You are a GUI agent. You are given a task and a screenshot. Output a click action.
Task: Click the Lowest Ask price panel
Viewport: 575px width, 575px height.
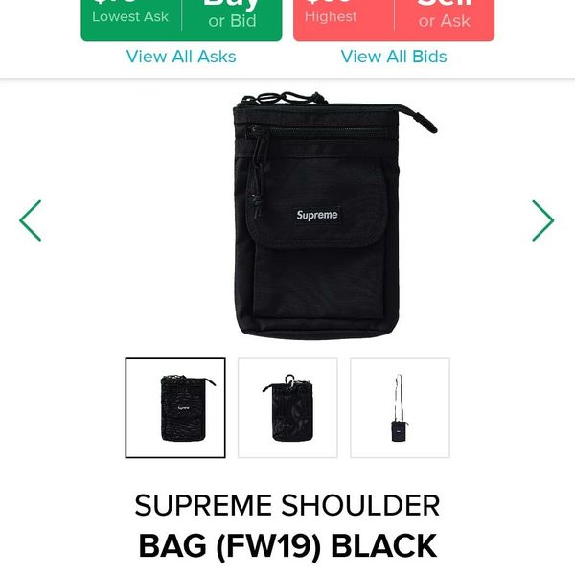131,16
